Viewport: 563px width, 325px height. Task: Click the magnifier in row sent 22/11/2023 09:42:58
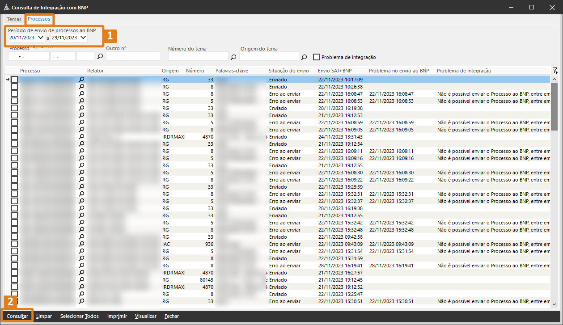(x=81, y=236)
